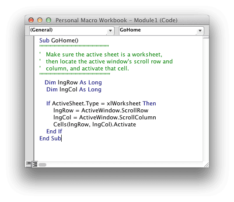Click line 'If ActiveSheet.Type = xlWorksheet Then'
234x202 pixels.
pos(101,103)
